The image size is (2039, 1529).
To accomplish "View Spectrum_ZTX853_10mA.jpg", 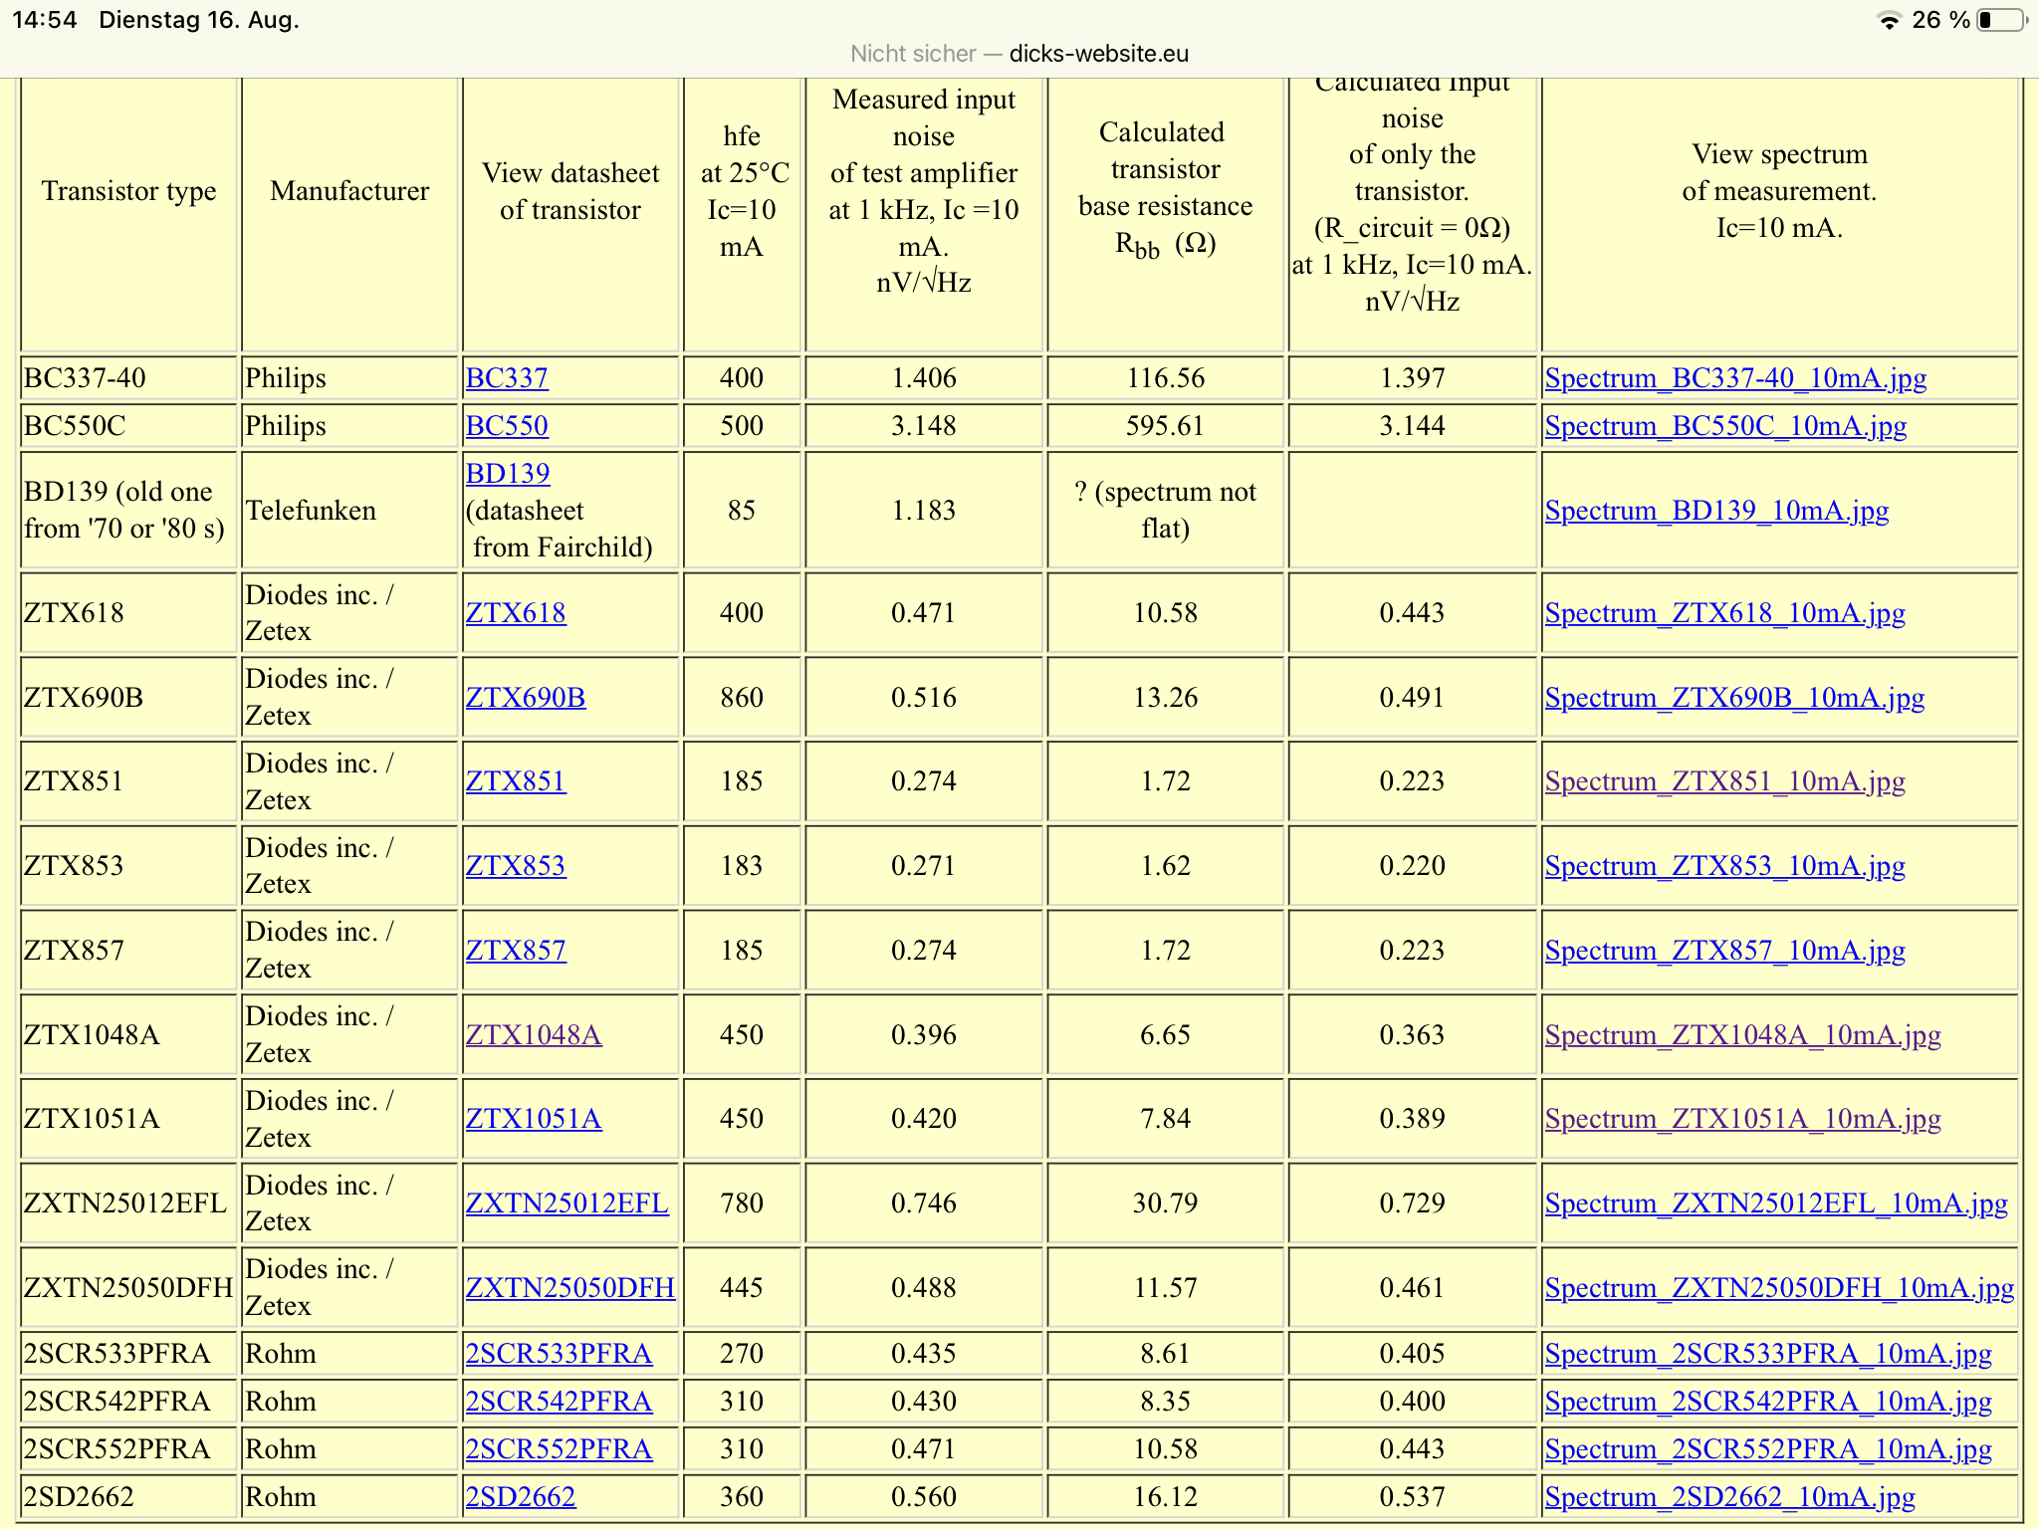I will coord(1725,866).
